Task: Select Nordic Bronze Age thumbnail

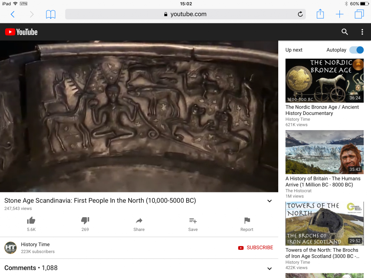Action: (x=324, y=80)
